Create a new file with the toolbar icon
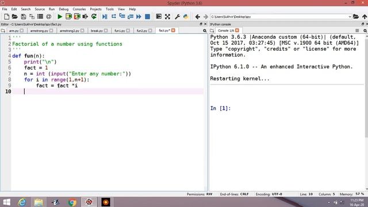The image size is (368, 207). [6, 17]
